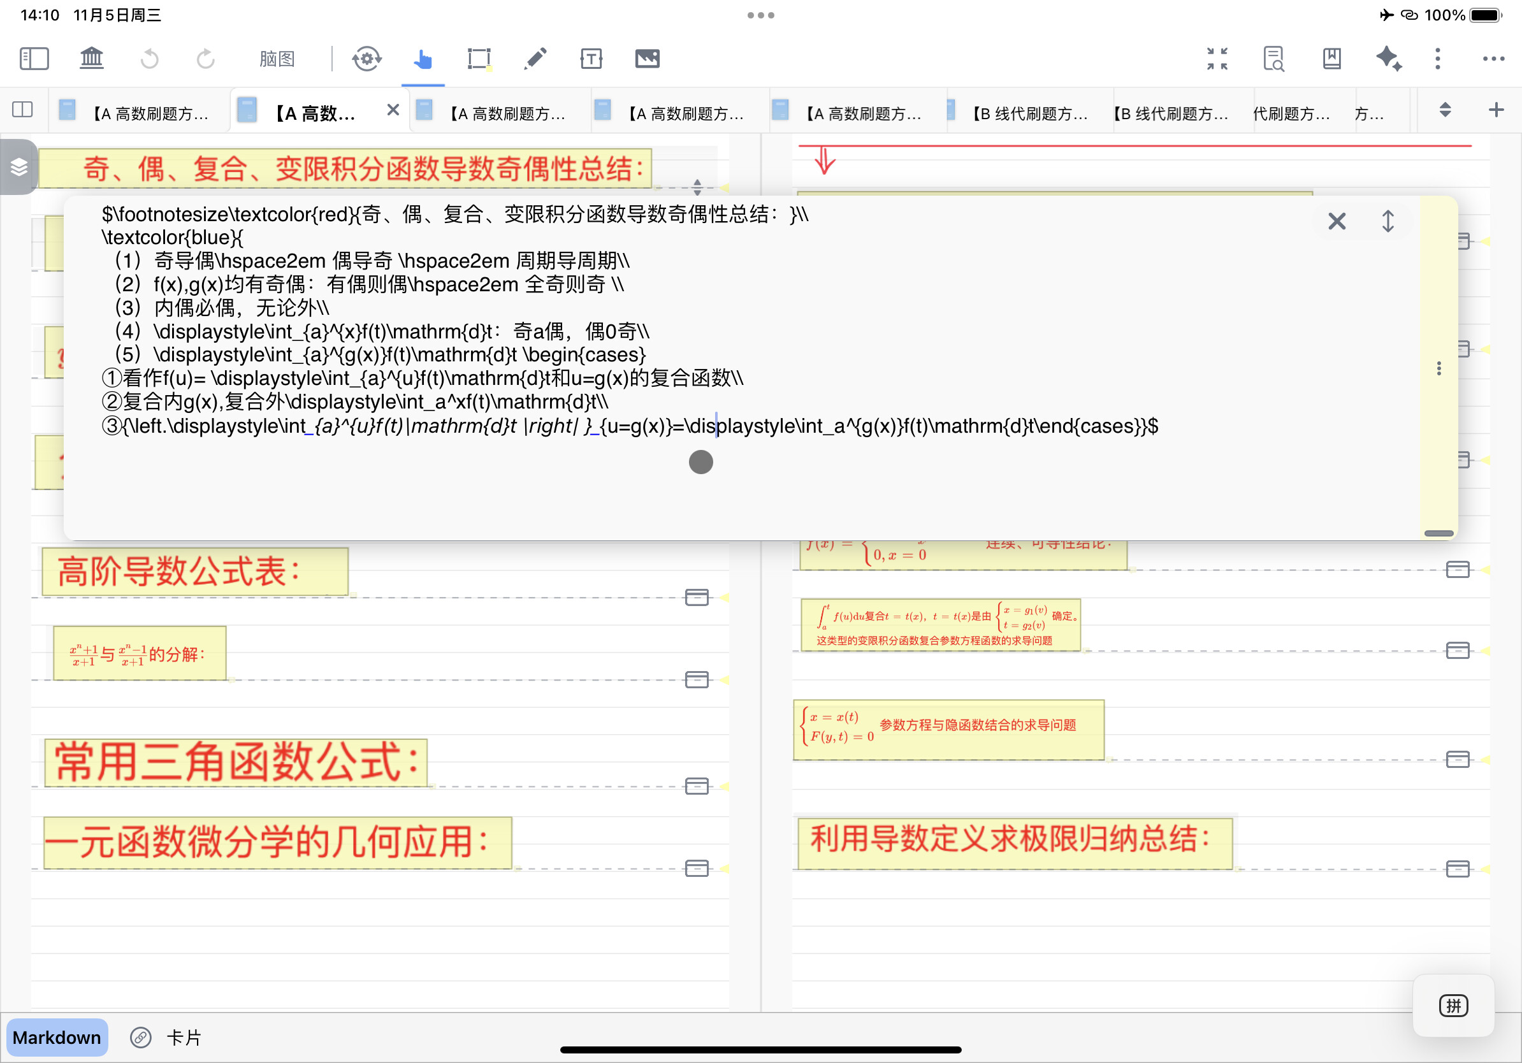Expand the tab list sort arrows
The width and height of the screenshot is (1522, 1063).
coord(1446,110)
